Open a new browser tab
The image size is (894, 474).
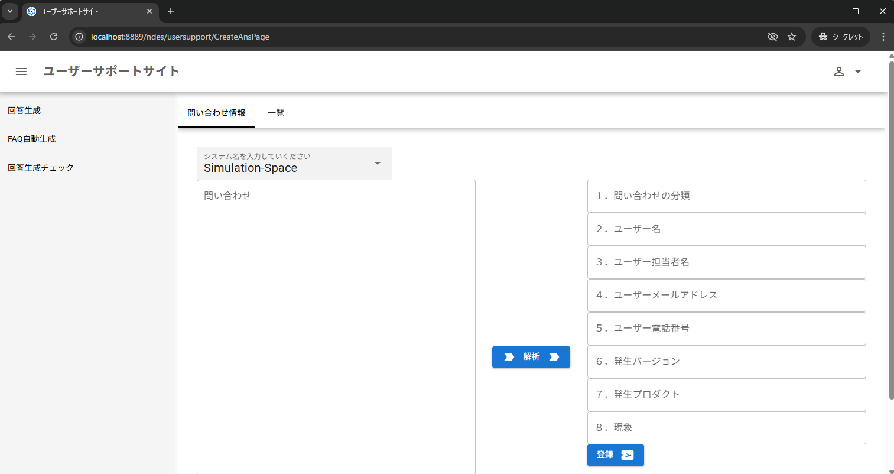click(171, 11)
